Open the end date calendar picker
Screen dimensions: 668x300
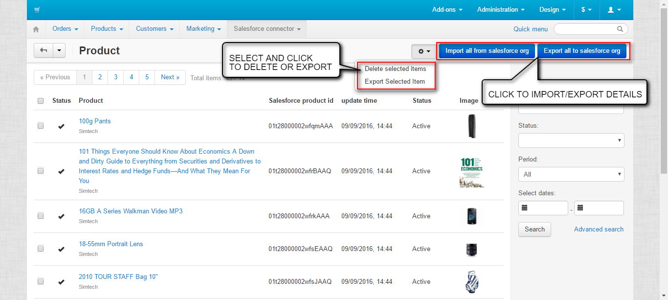580,208
